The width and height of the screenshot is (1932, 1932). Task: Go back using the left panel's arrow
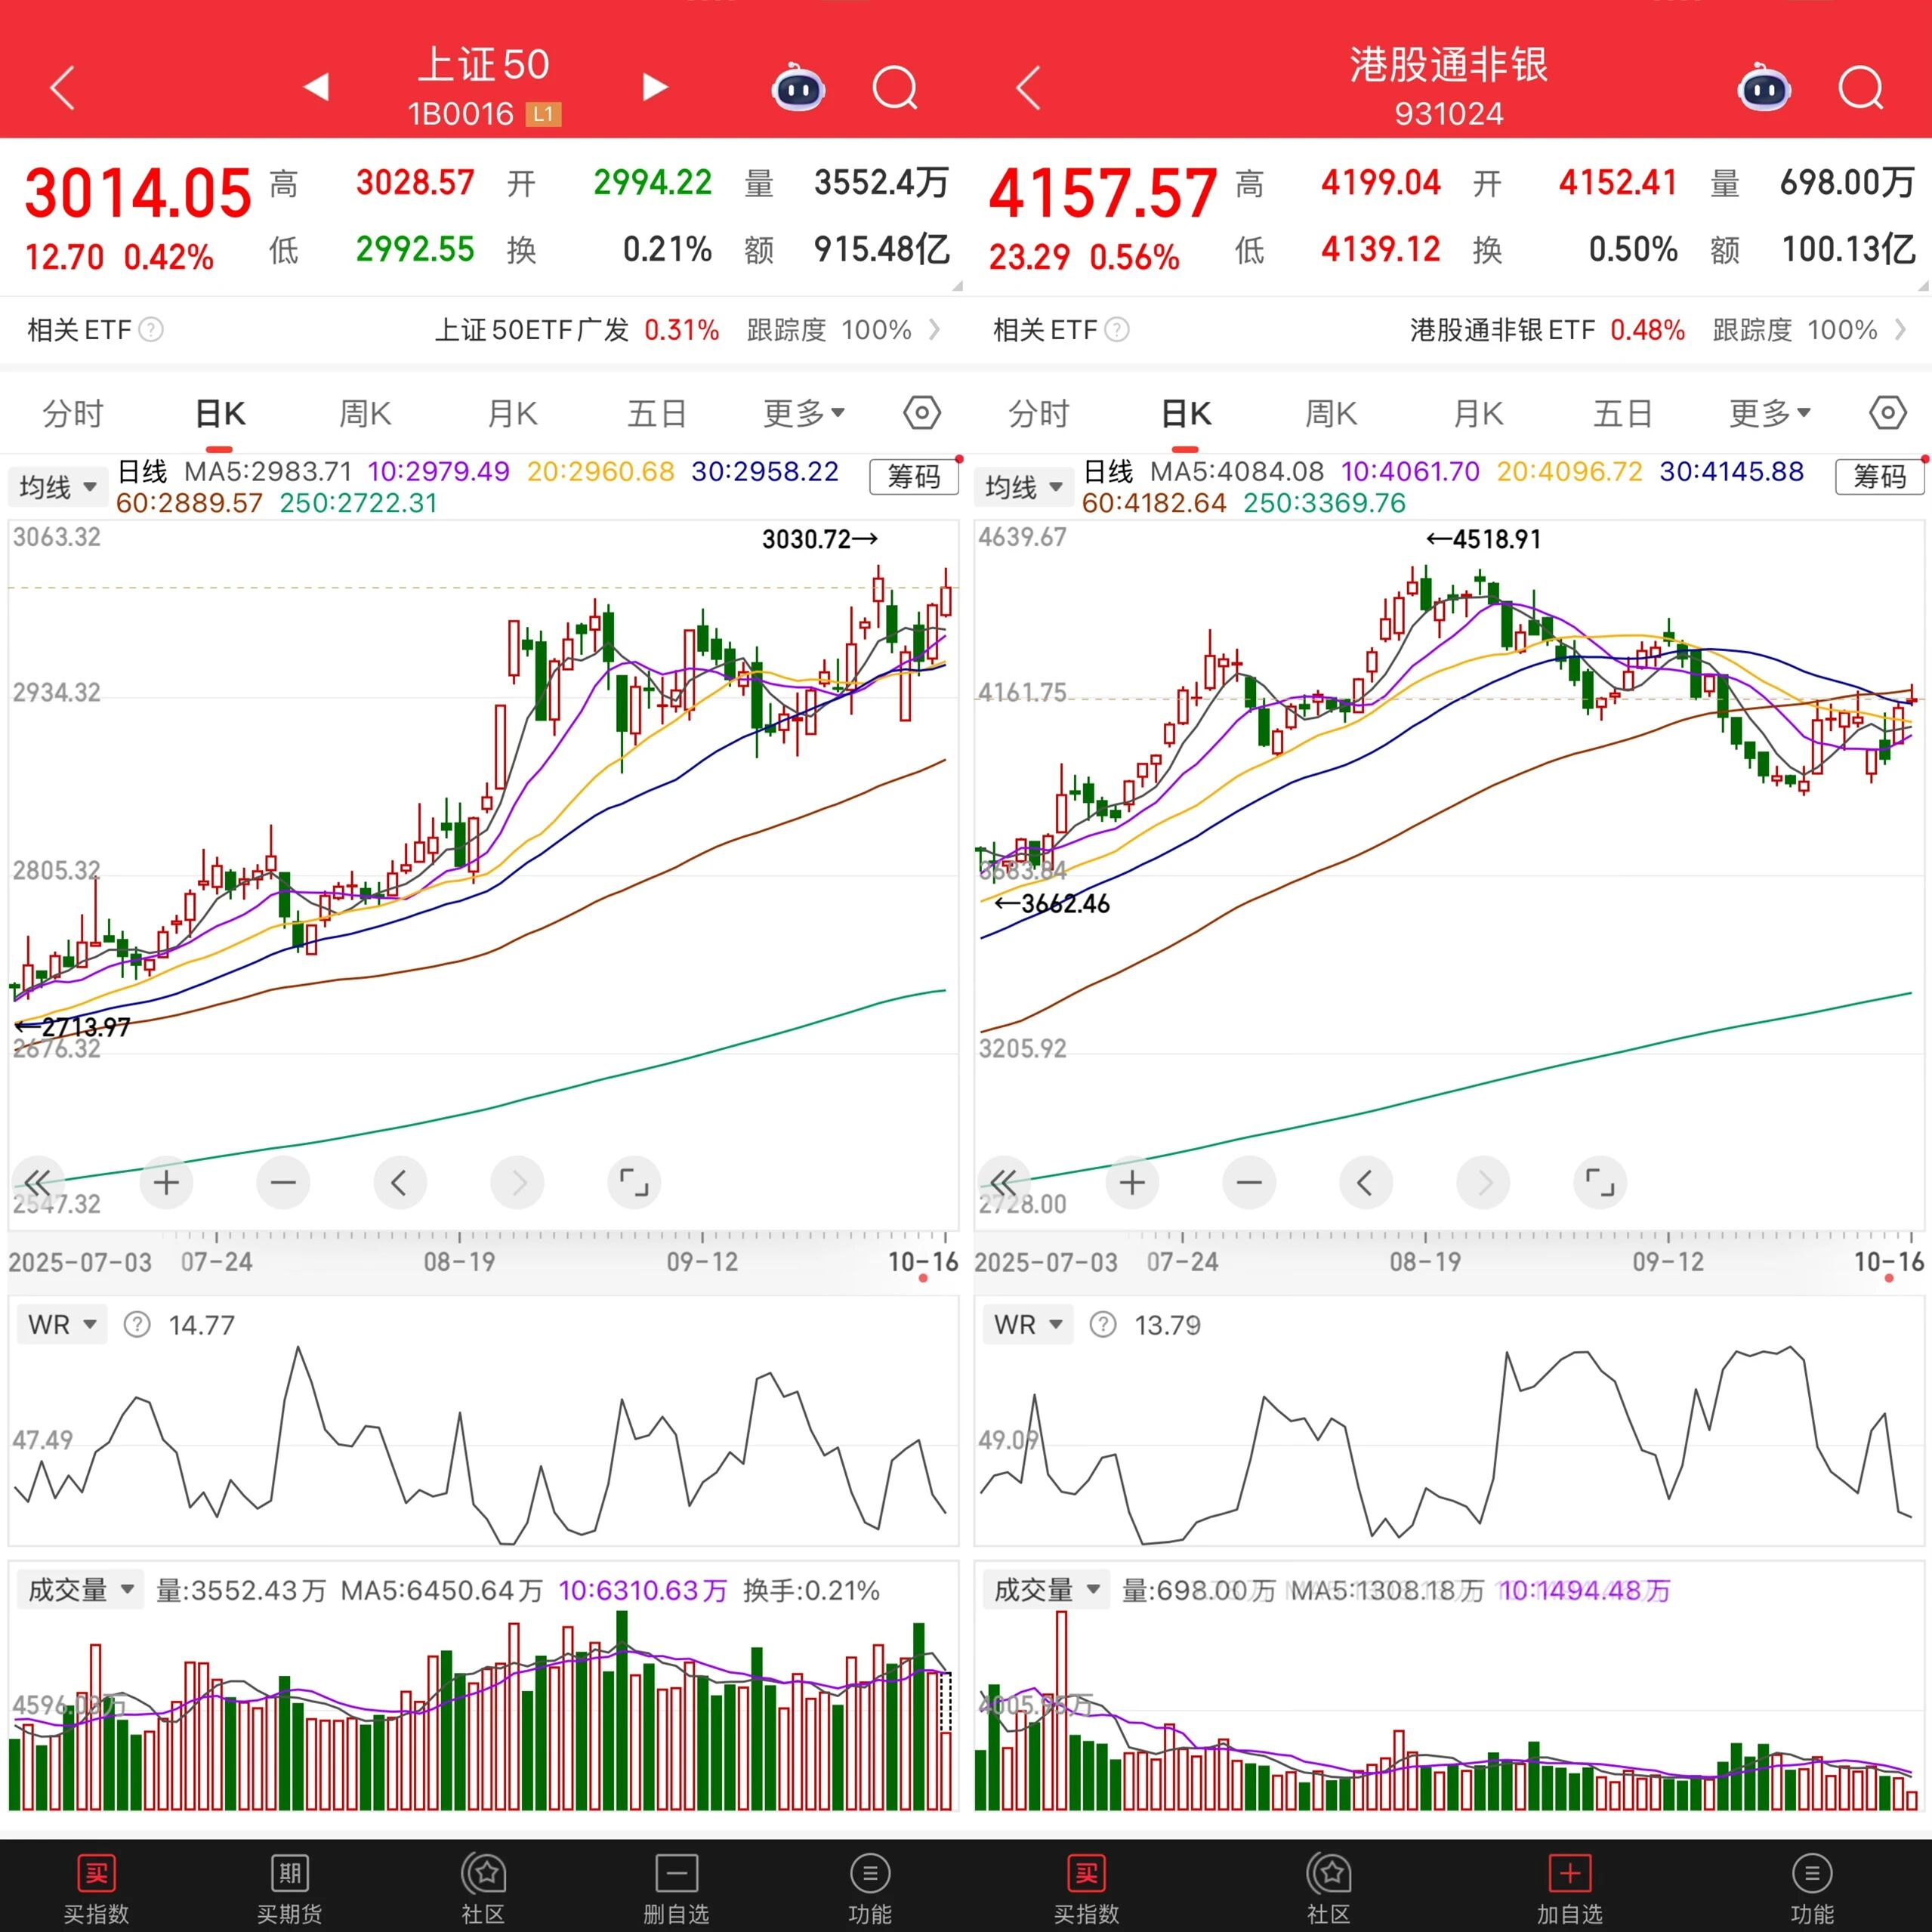(63, 88)
